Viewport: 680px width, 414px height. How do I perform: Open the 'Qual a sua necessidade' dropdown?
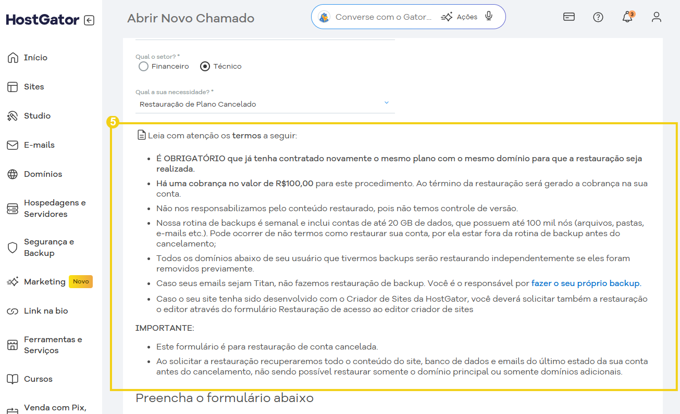265,104
